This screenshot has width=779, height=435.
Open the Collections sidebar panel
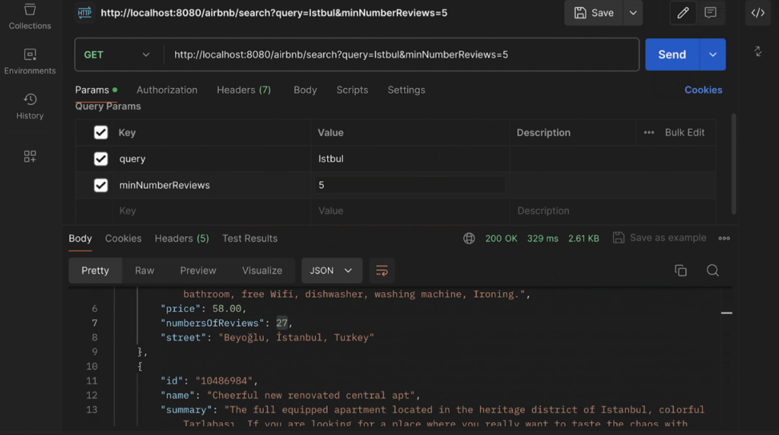(30, 16)
